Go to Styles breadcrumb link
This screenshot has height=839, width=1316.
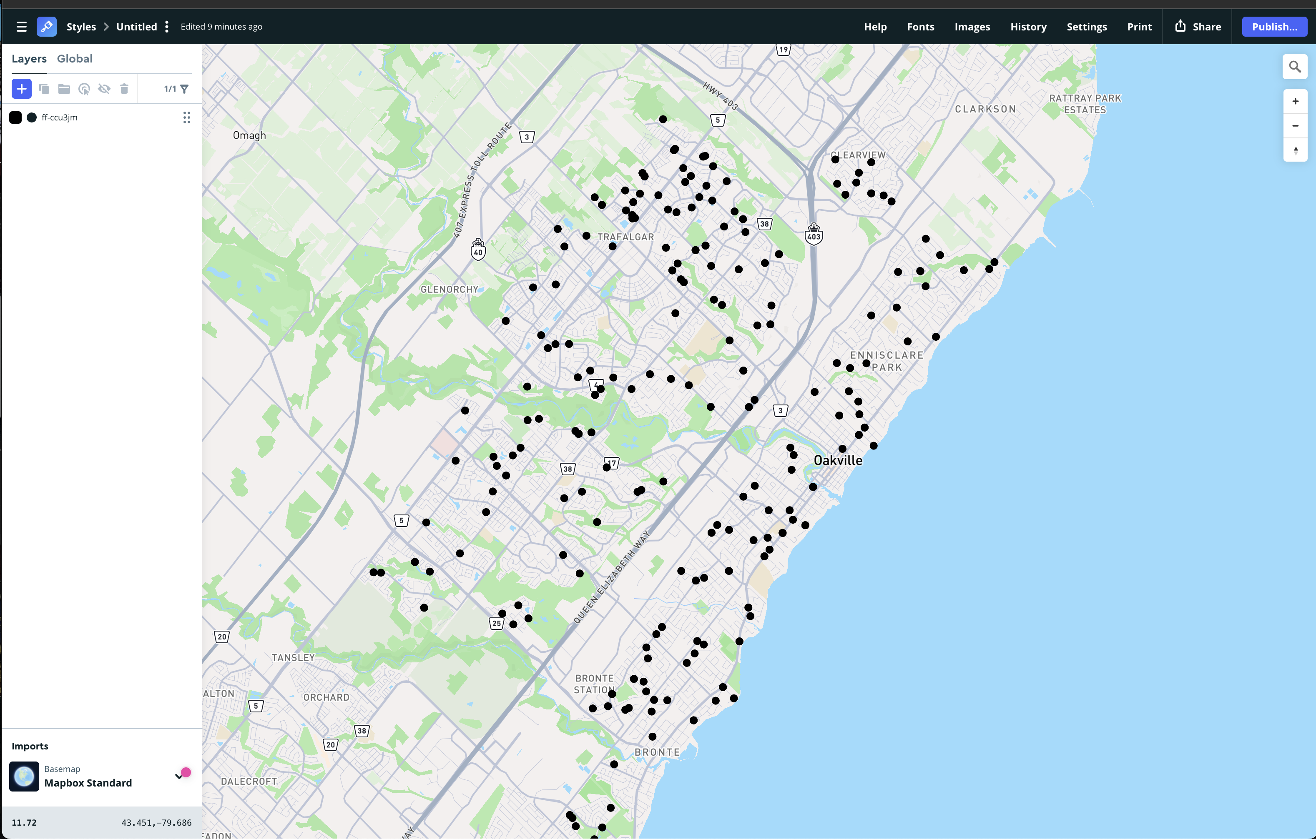pos(81,27)
